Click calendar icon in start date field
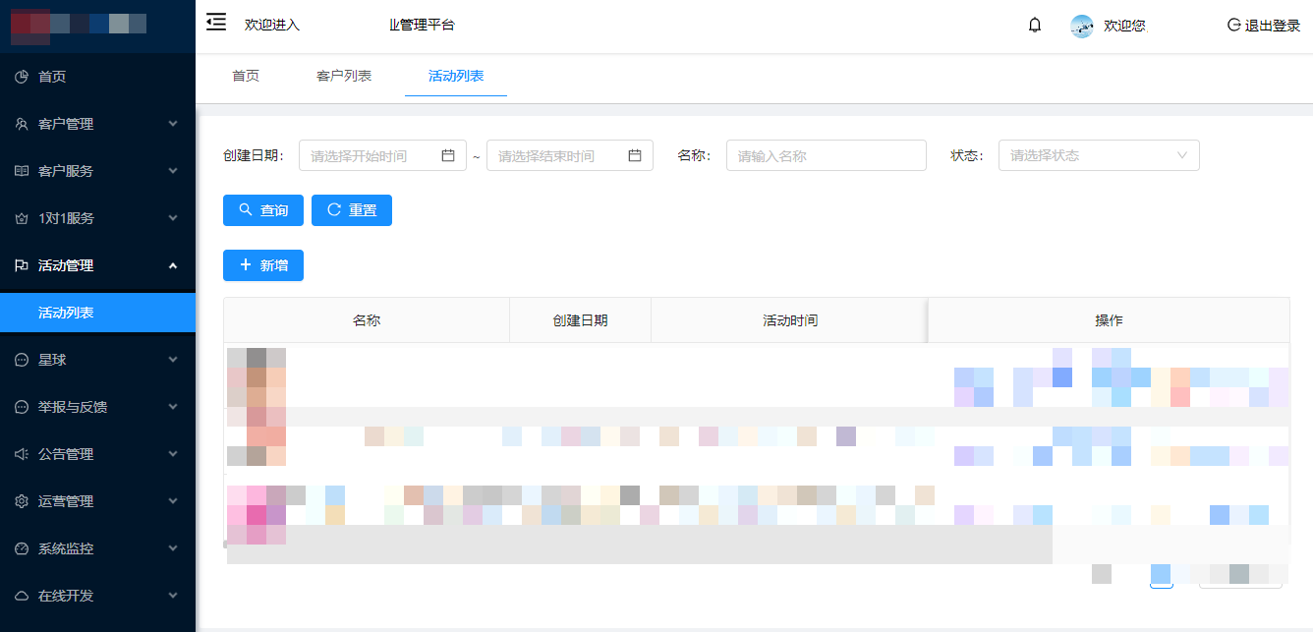Image resolution: width=1313 pixels, height=632 pixels. pos(448,155)
